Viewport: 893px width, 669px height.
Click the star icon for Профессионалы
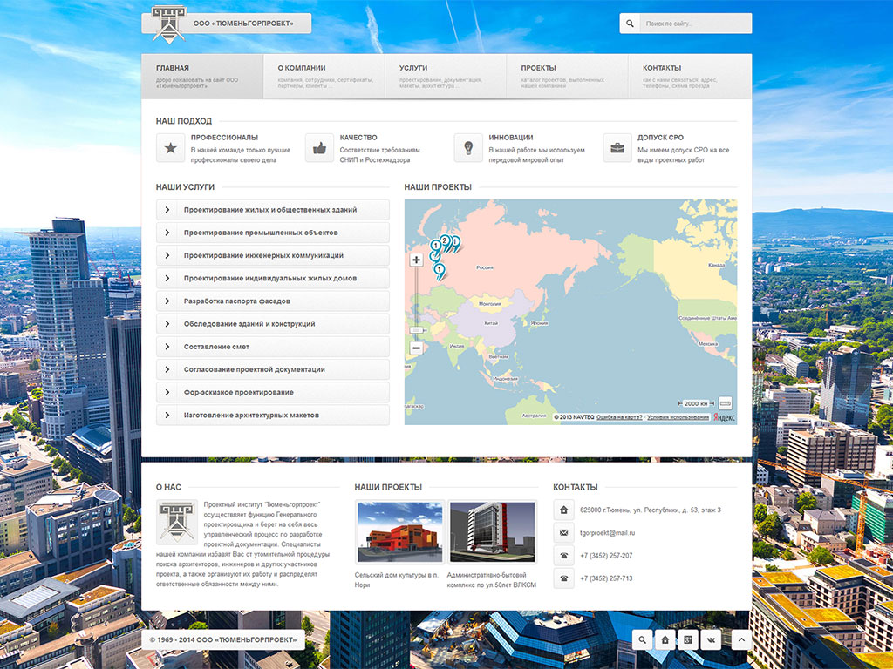pos(170,148)
